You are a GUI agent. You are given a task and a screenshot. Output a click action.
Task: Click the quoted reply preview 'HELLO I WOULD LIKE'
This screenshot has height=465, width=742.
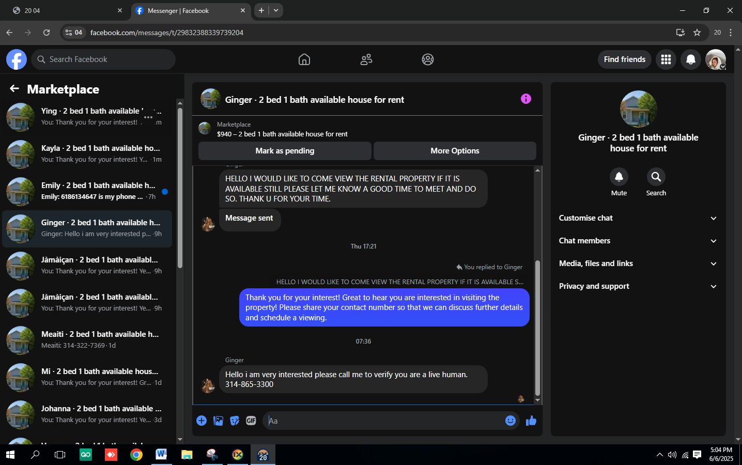tap(400, 282)
